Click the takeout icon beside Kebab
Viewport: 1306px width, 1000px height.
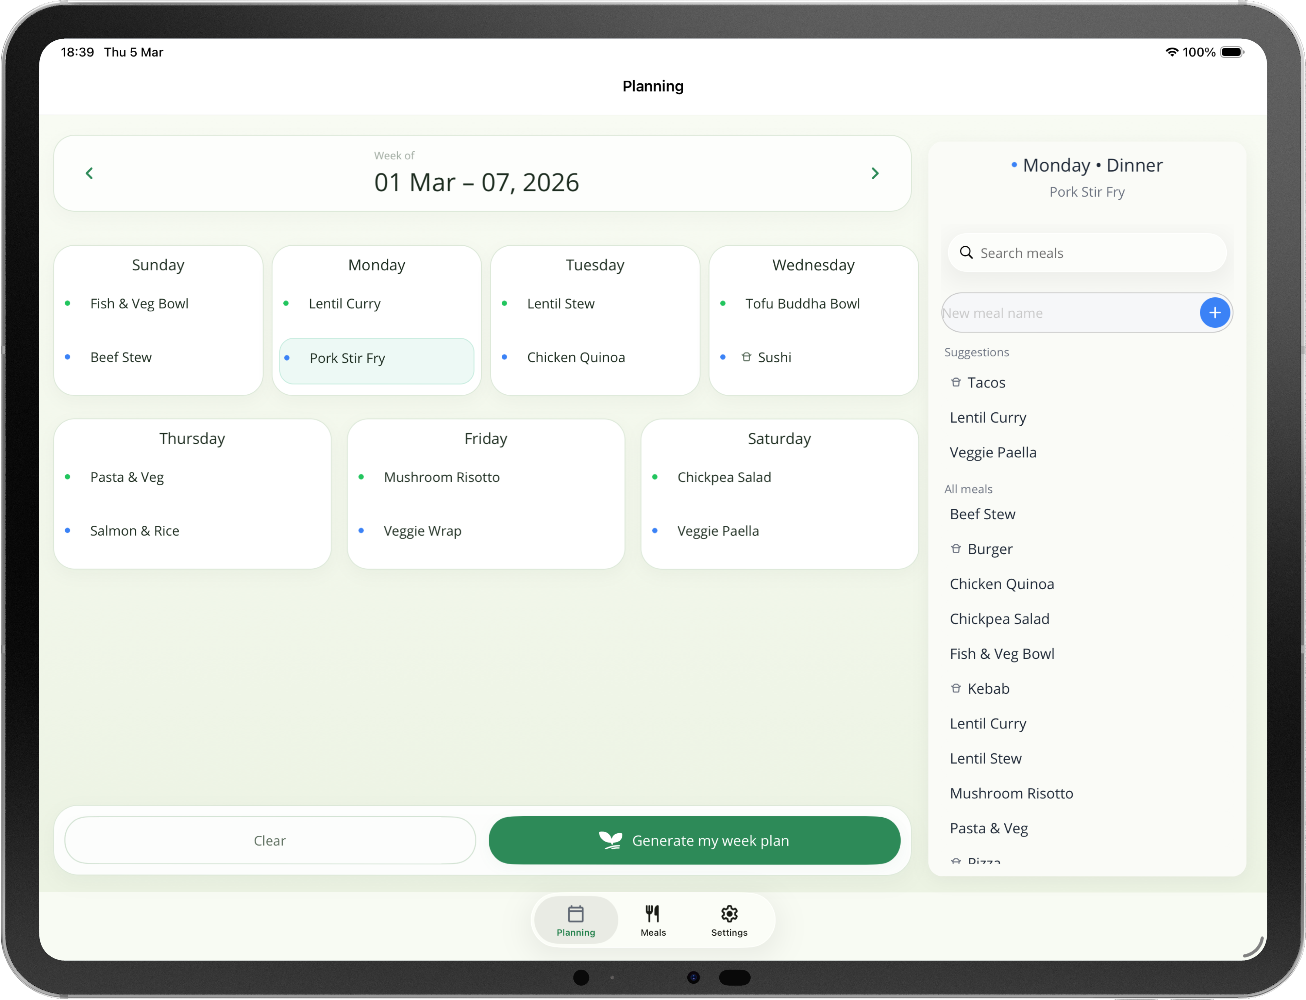click(956, 689)
